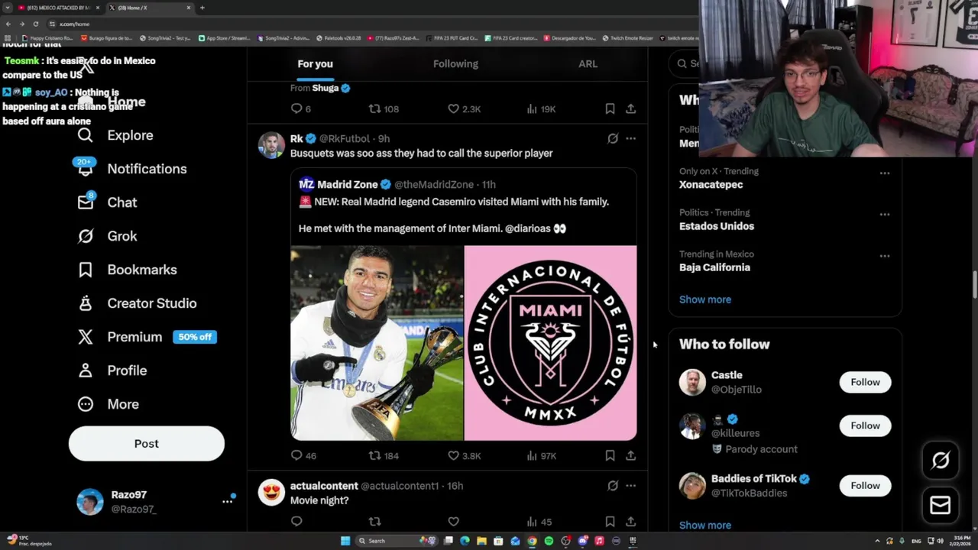Follow Baddies of TikTok
This screenshot has width=978, height=550.
tap(865, 485)
